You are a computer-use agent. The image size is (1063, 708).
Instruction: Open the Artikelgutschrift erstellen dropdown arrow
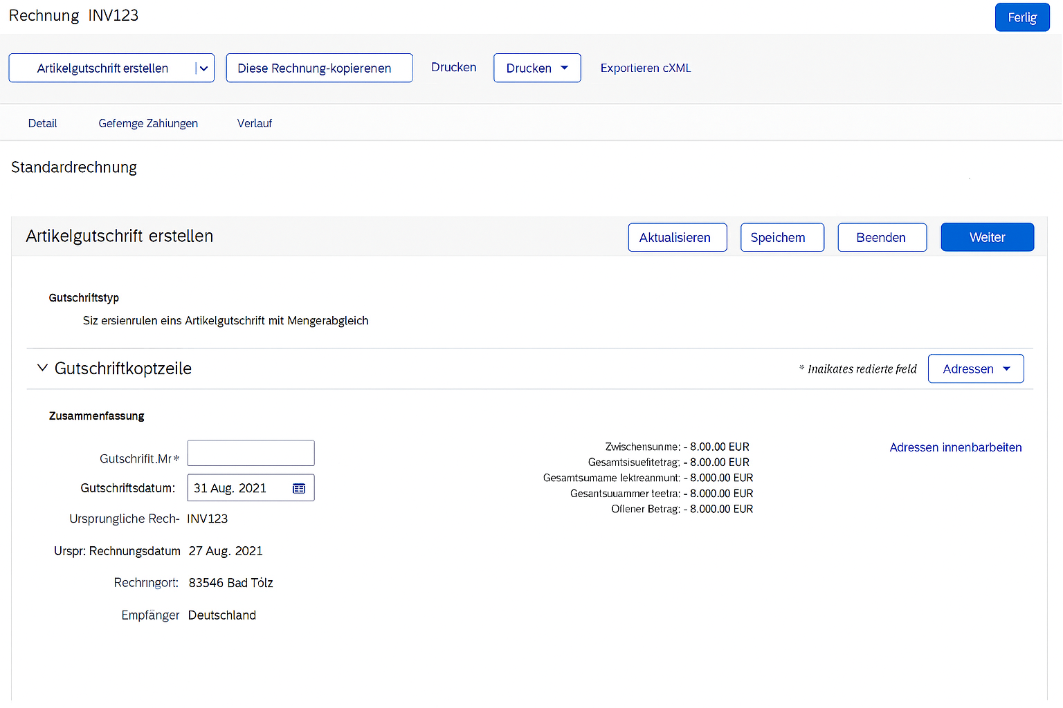click(x=203, y=68)
